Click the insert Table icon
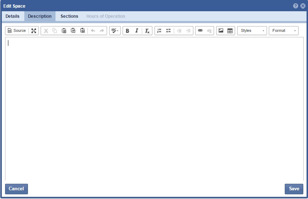The image size is (308, 199). pos(230,31)
